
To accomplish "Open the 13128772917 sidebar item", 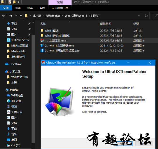I will (18, 40).
